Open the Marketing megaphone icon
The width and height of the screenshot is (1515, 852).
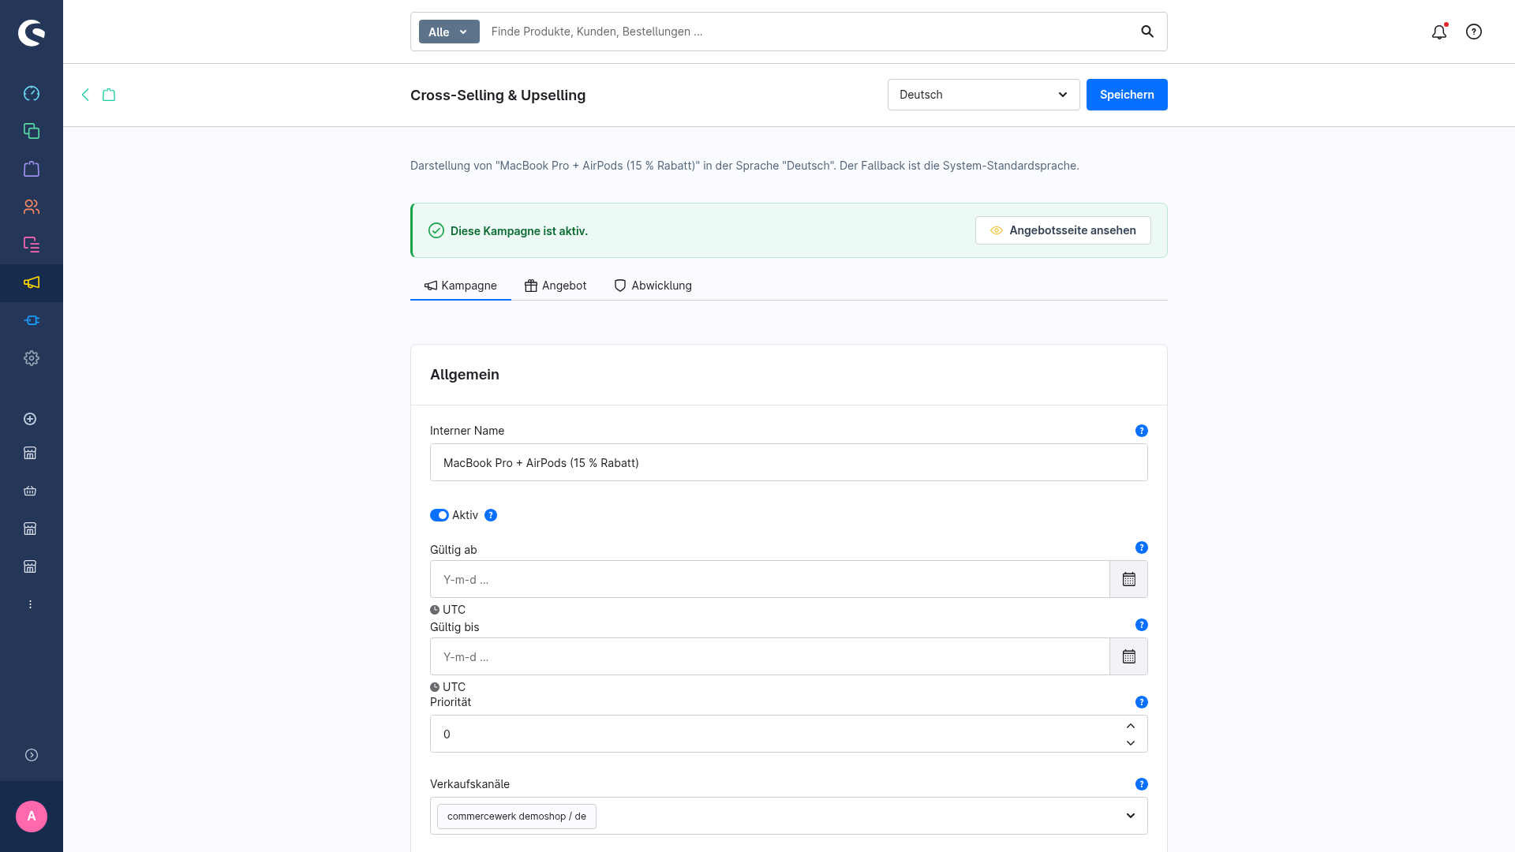(x=32, y=282)
